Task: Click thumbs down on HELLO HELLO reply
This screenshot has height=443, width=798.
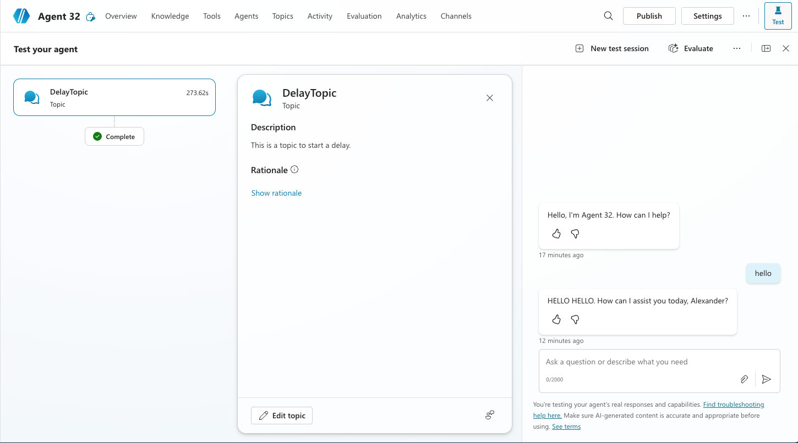Action: coord(575,320)
